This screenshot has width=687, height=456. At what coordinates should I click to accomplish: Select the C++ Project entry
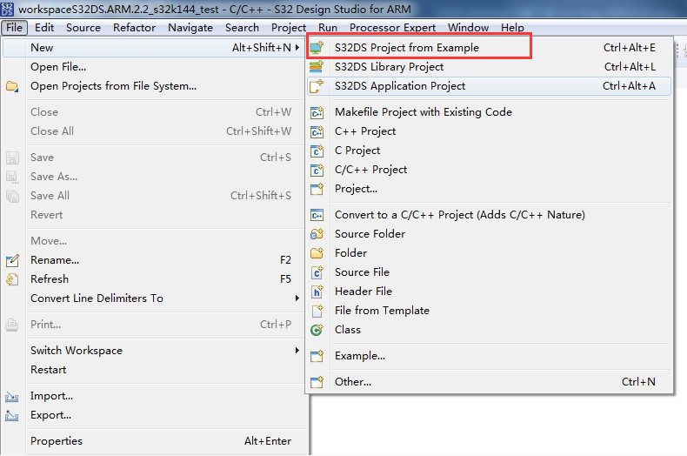pos(489,131)
